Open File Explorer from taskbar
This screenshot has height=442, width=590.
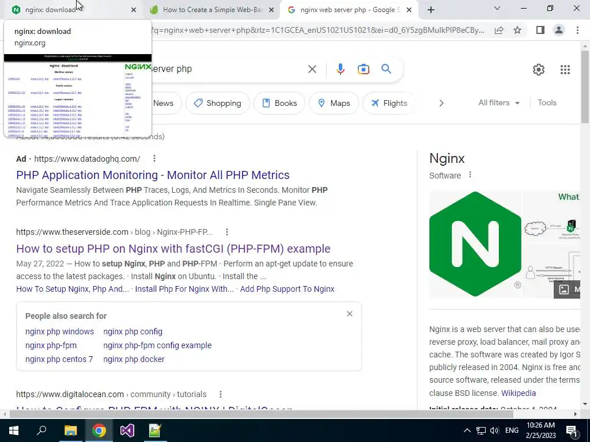70,430
